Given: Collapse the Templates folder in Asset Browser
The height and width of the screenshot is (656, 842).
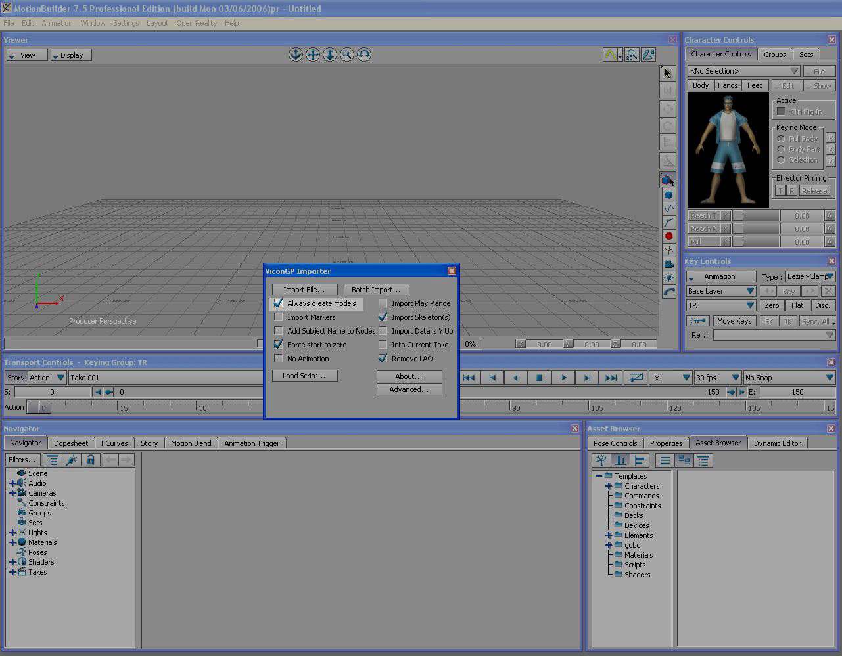Looking at the screenshot, I should point(599,476).
